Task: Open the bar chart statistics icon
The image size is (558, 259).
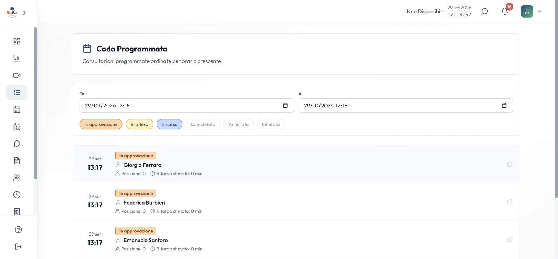Action: (17, 58)
